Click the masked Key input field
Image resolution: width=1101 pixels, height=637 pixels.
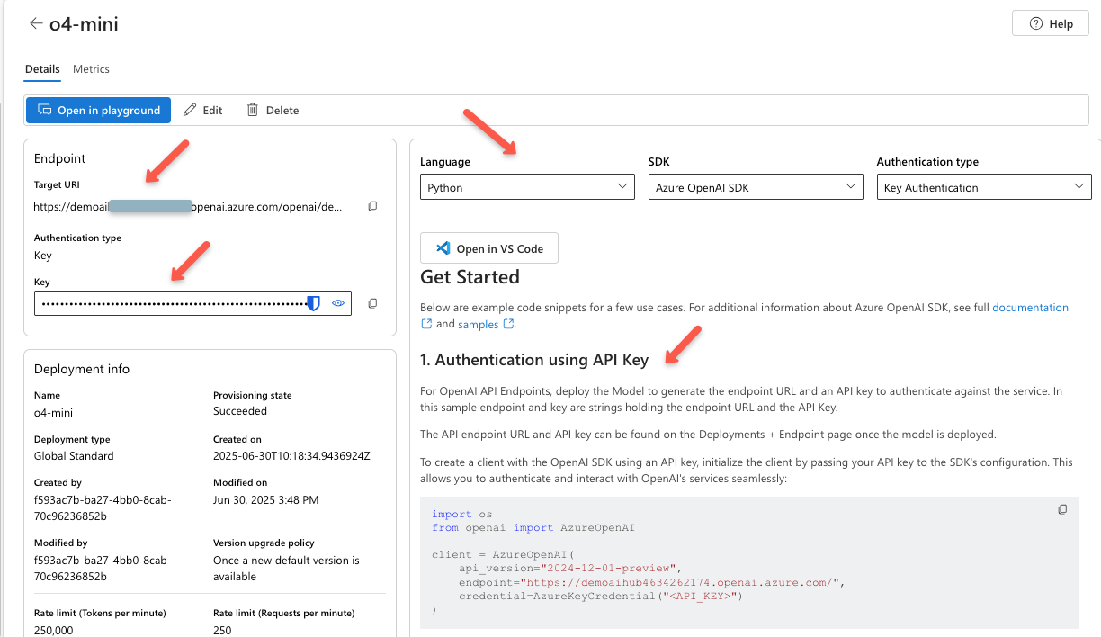point(171,303)
